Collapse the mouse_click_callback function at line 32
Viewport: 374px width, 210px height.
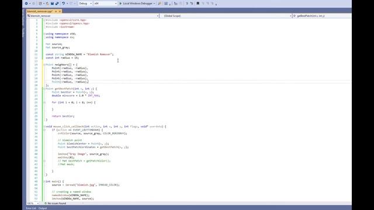[44, 127]
